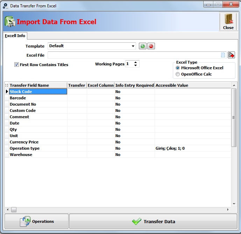Open the Template dropdown

coord(133,46)
